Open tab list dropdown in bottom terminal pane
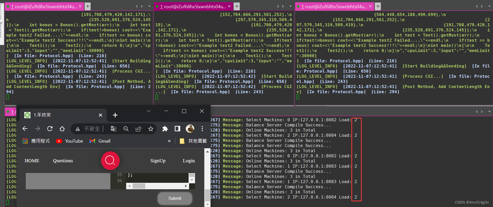 (489, 111)
